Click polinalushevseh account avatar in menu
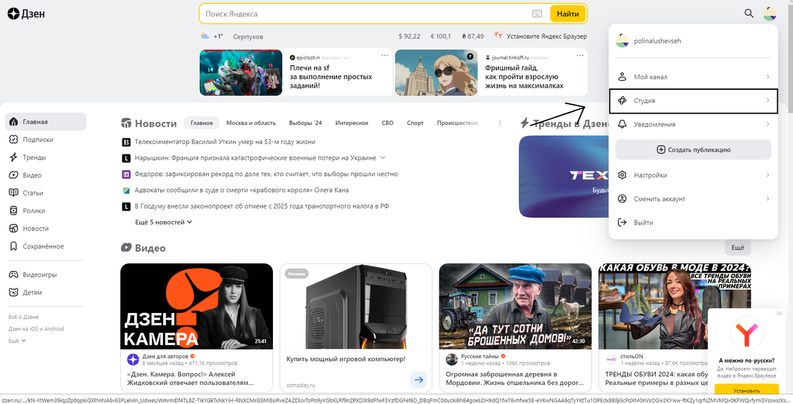The height and width of the screenshot is (404, 793). 622,40
